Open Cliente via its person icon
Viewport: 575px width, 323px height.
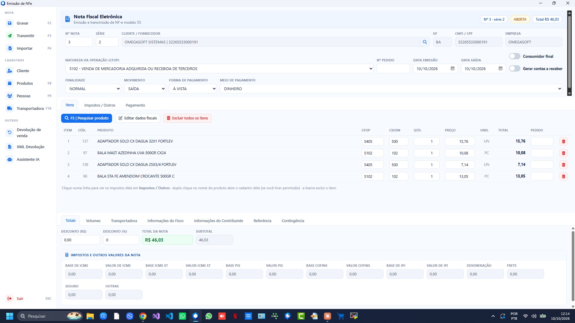[10, 71]
